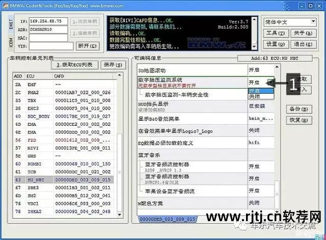The image size is (326, 240).
Task: Click 退出(E) to exit
Action: click(304, 44)
